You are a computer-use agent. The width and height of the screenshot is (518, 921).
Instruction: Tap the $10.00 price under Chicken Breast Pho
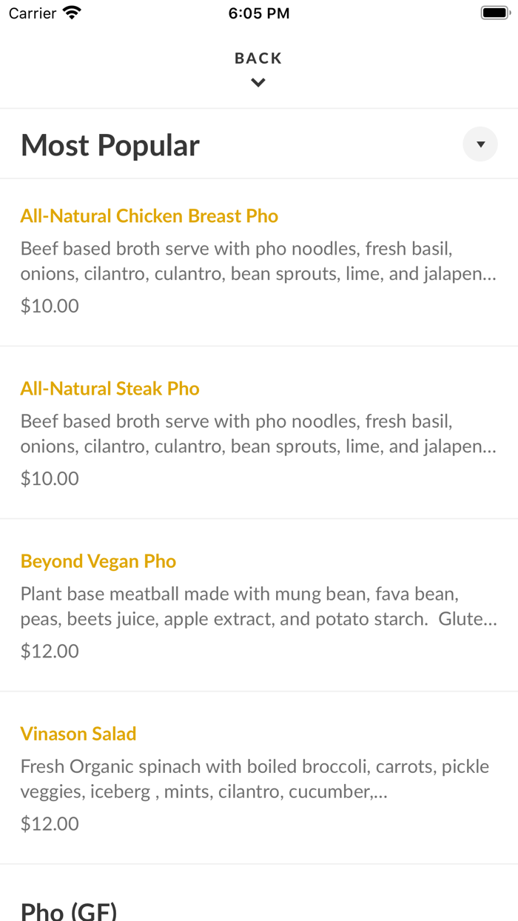(x=49, y=305)
